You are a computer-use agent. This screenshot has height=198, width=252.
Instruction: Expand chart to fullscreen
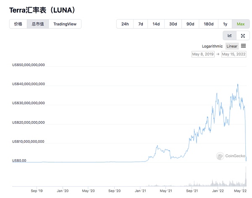[x=243, y=36]
